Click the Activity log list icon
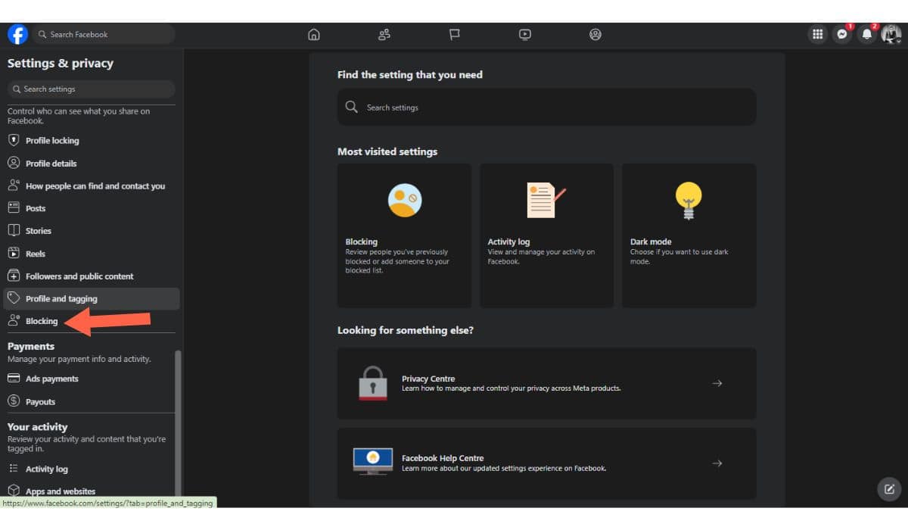The height and width of the screenshot is (530, 908). [x=13, y=469]
